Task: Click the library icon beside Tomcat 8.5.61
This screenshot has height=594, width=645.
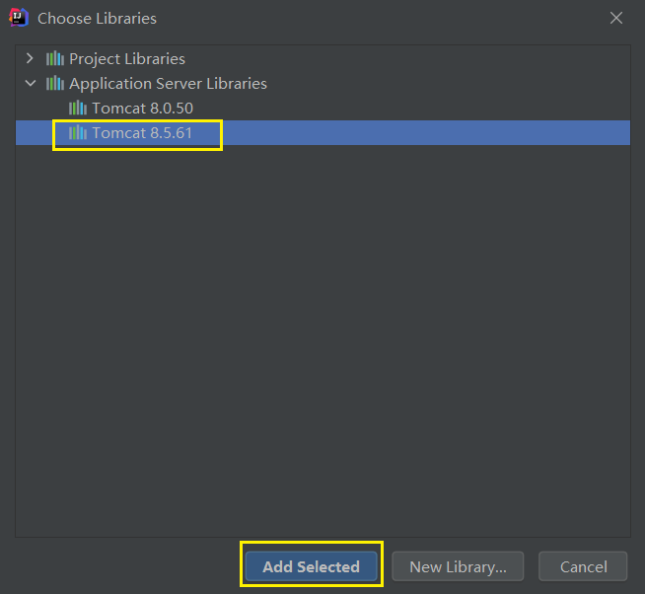Action: (x=78, y=133)
